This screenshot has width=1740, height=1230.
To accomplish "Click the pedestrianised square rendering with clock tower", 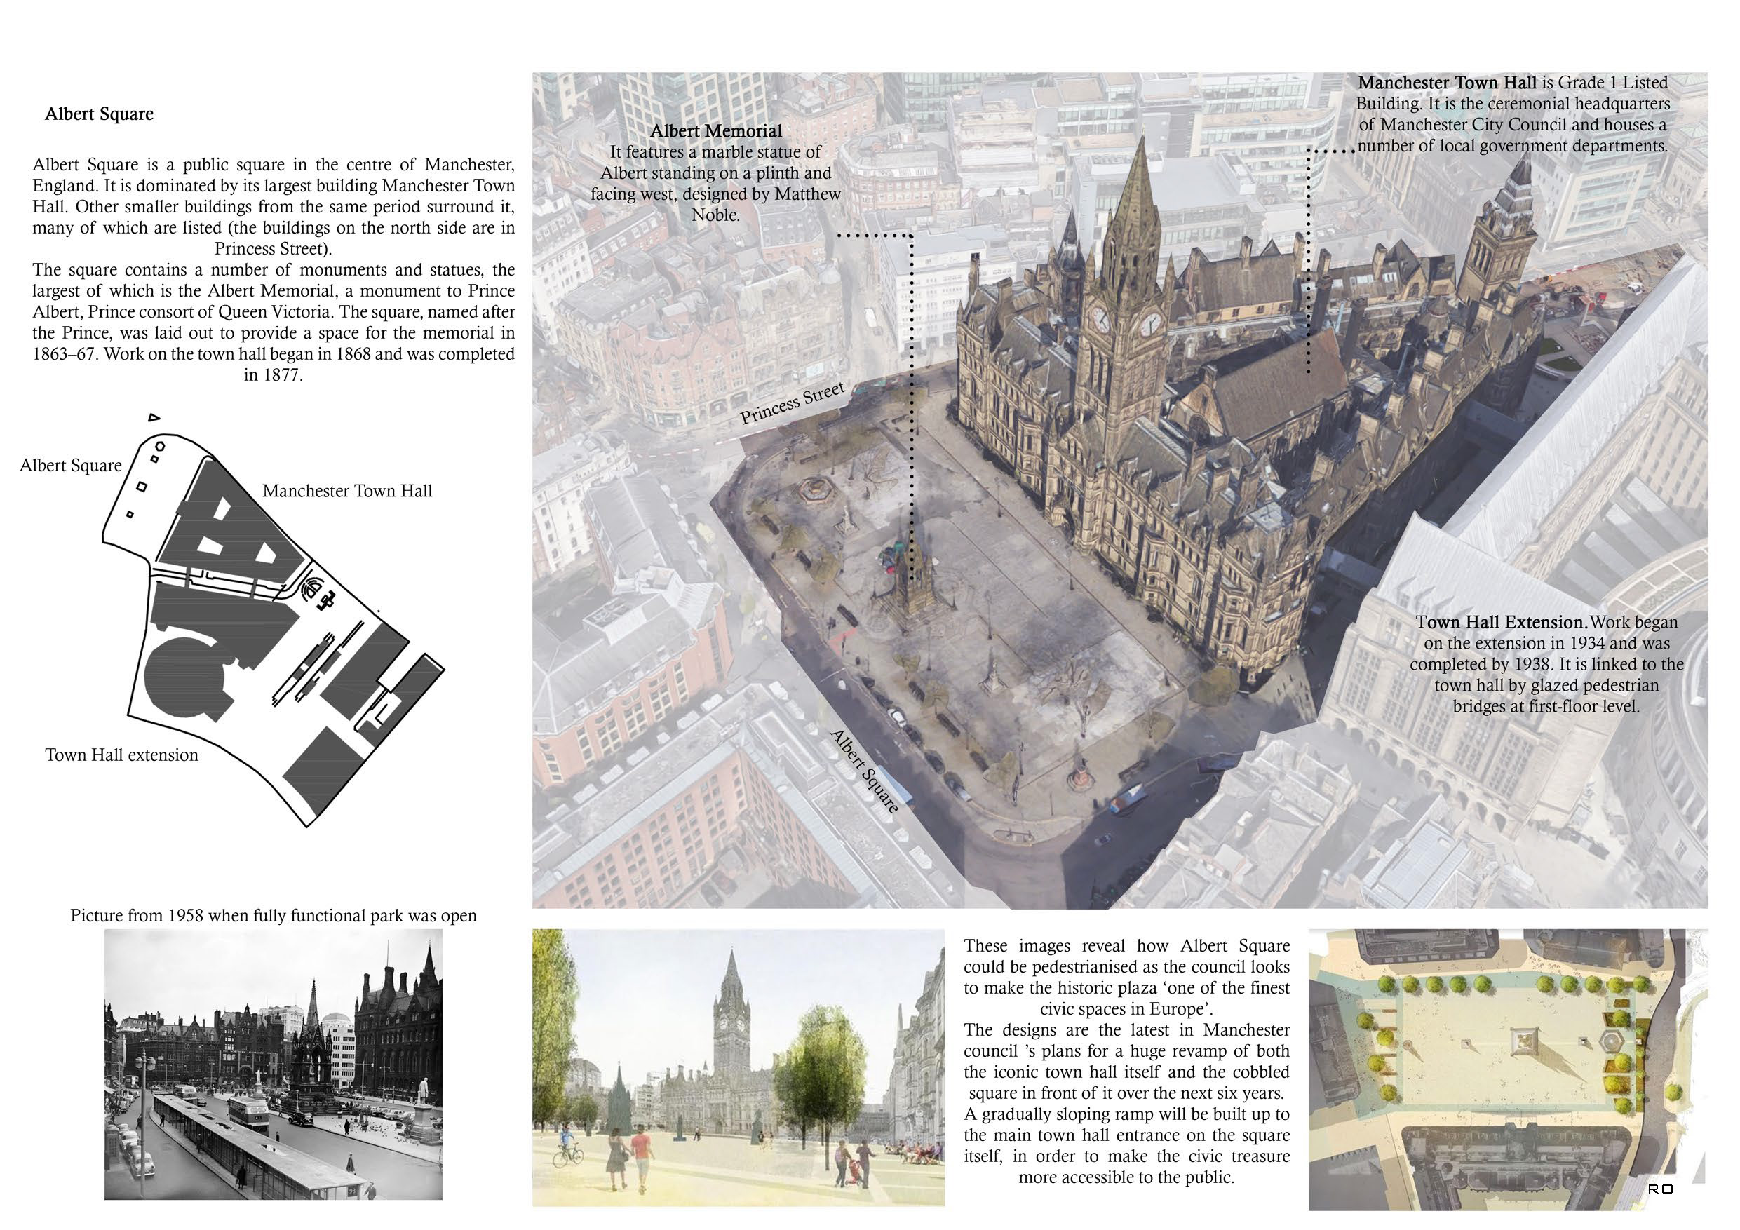I will [x=738, y=1067].
